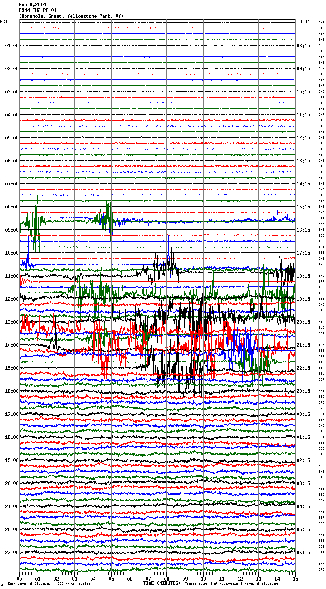Click the 01:15 UTC time label
Image resolution: width=326 pixels, height=589 pixels.
[303, 437]
